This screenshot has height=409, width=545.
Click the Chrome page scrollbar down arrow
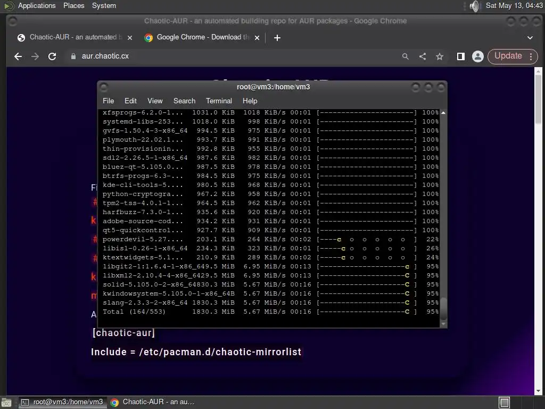point(538,391)
